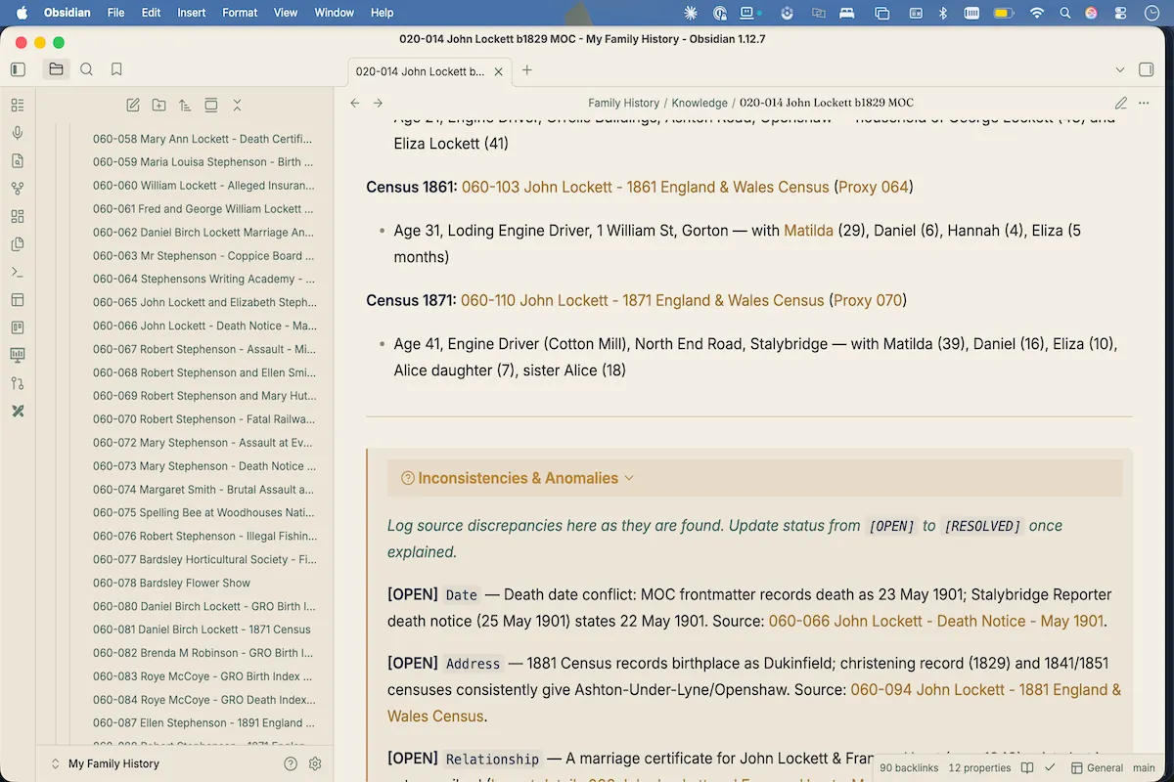
Task: Open the View menu
Action: (x=286, y=13)
